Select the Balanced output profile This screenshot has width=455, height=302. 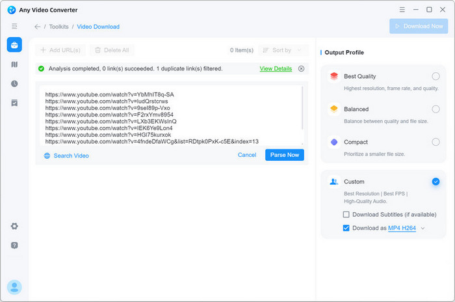[x=435, y=109]
